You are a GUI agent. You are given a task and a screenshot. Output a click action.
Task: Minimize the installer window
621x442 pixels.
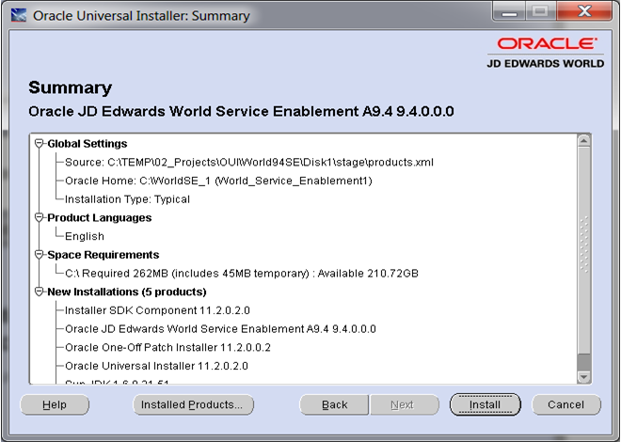[x=509, y=11]
